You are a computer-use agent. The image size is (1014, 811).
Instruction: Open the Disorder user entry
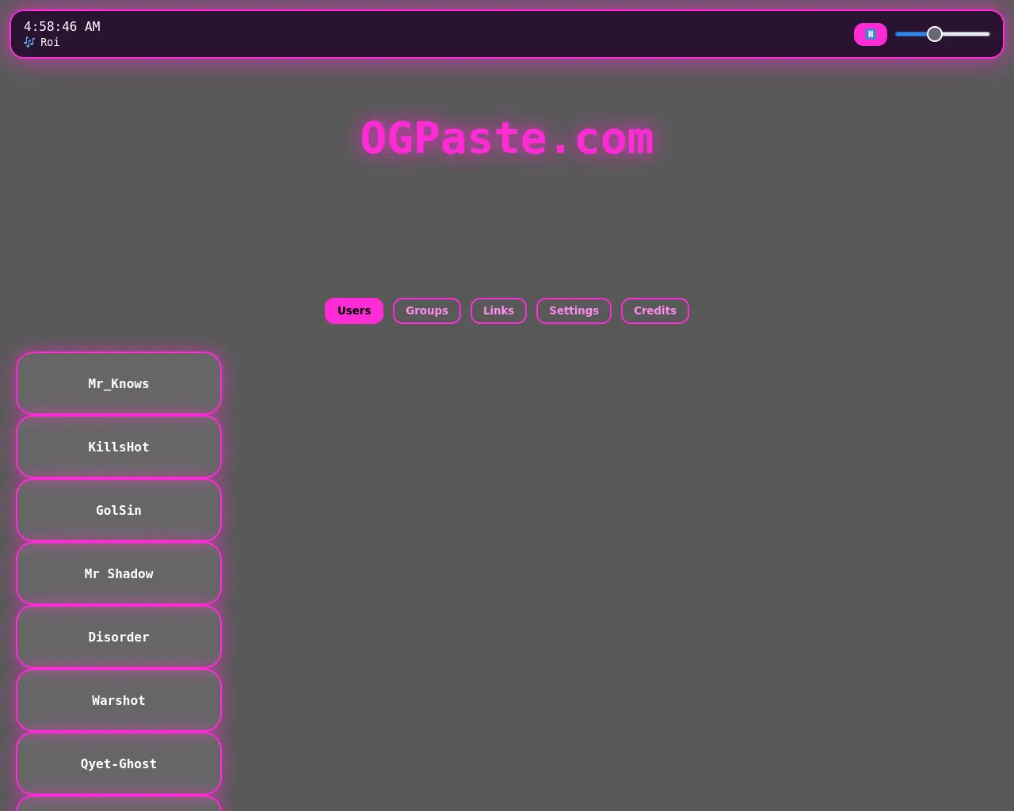coord(119,637)
